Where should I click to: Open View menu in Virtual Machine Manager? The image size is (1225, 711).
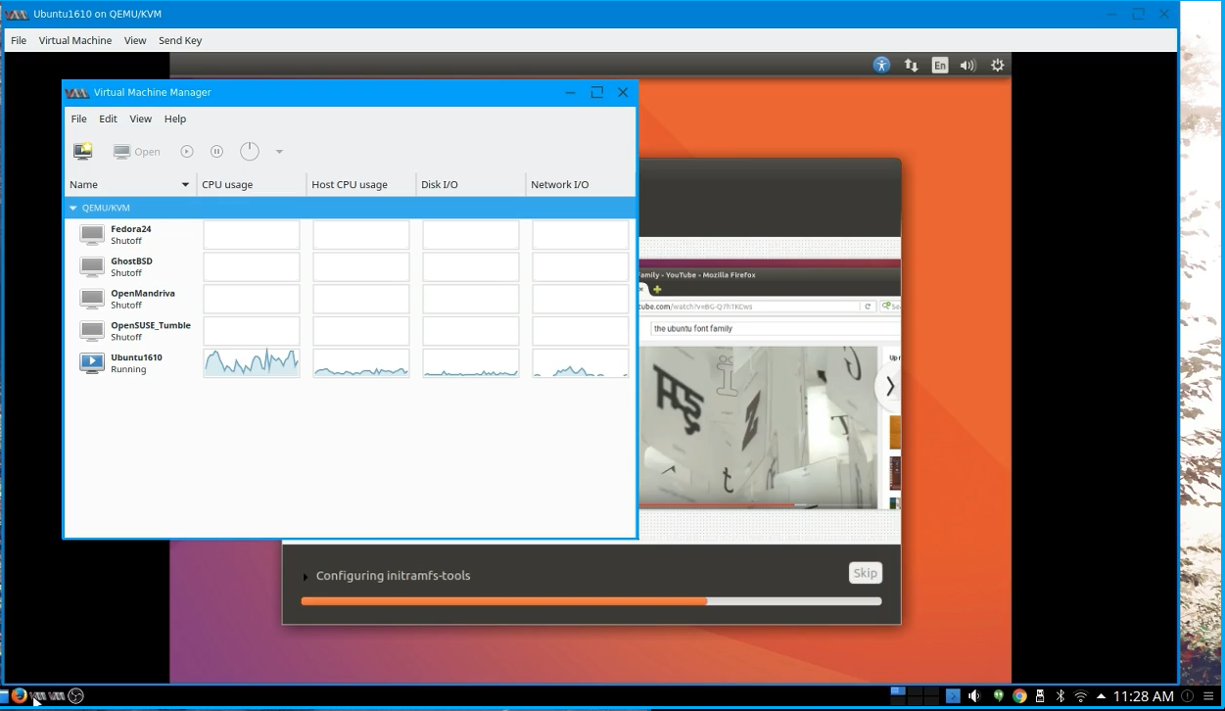point(141,118)
